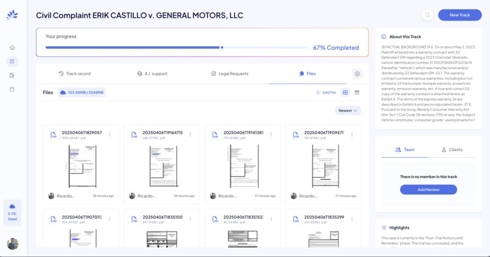Screen dimensions: 490x257
Task: Click file name 20250406T1835100
Action: pos(162,217)
